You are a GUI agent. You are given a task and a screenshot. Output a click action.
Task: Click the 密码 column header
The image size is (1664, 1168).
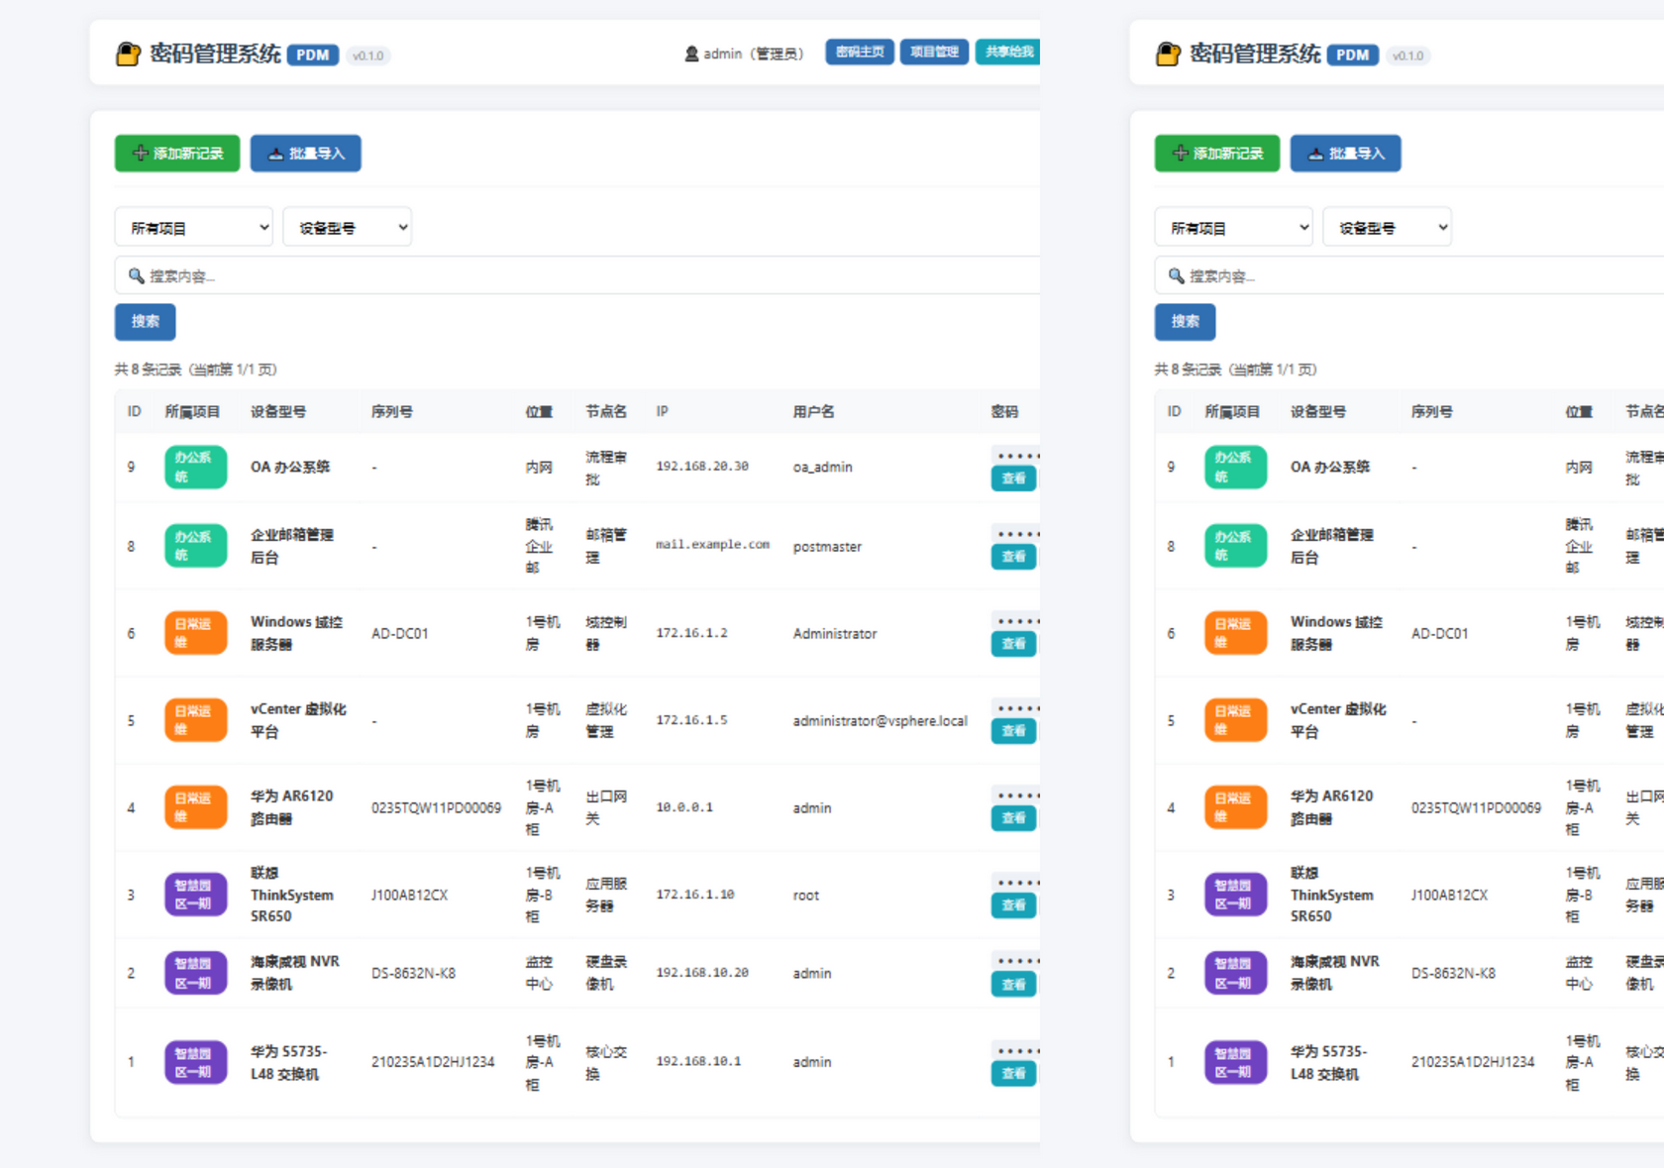coord(1004,412)
